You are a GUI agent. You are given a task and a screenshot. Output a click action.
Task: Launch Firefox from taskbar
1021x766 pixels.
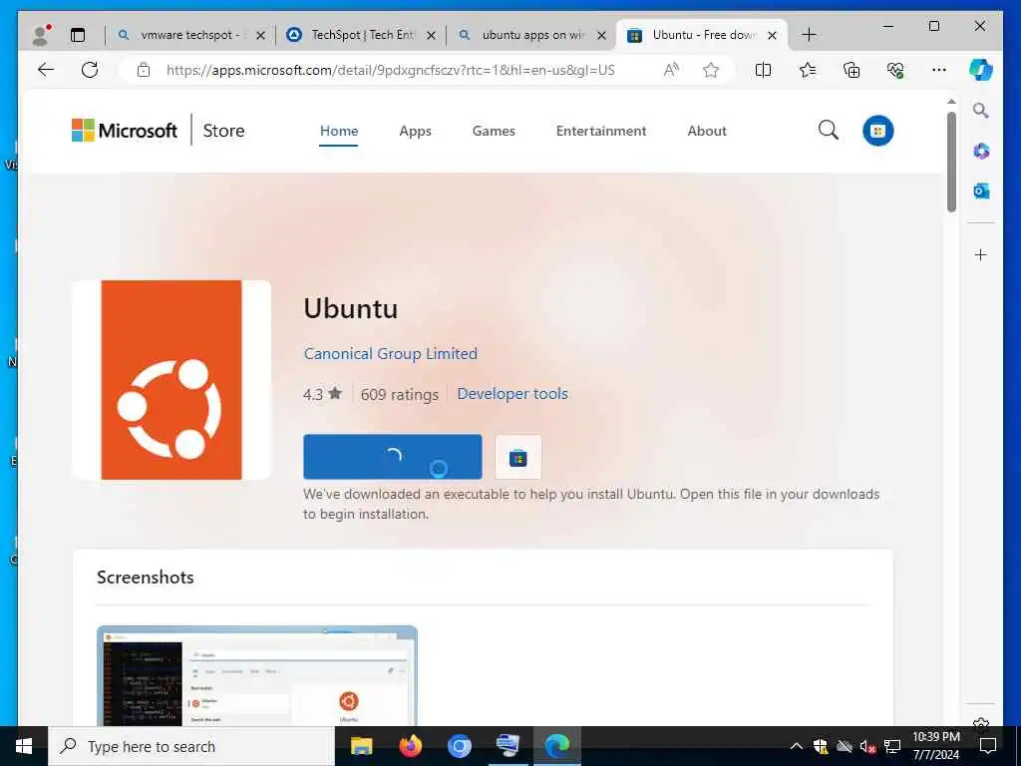pos(410,746)
